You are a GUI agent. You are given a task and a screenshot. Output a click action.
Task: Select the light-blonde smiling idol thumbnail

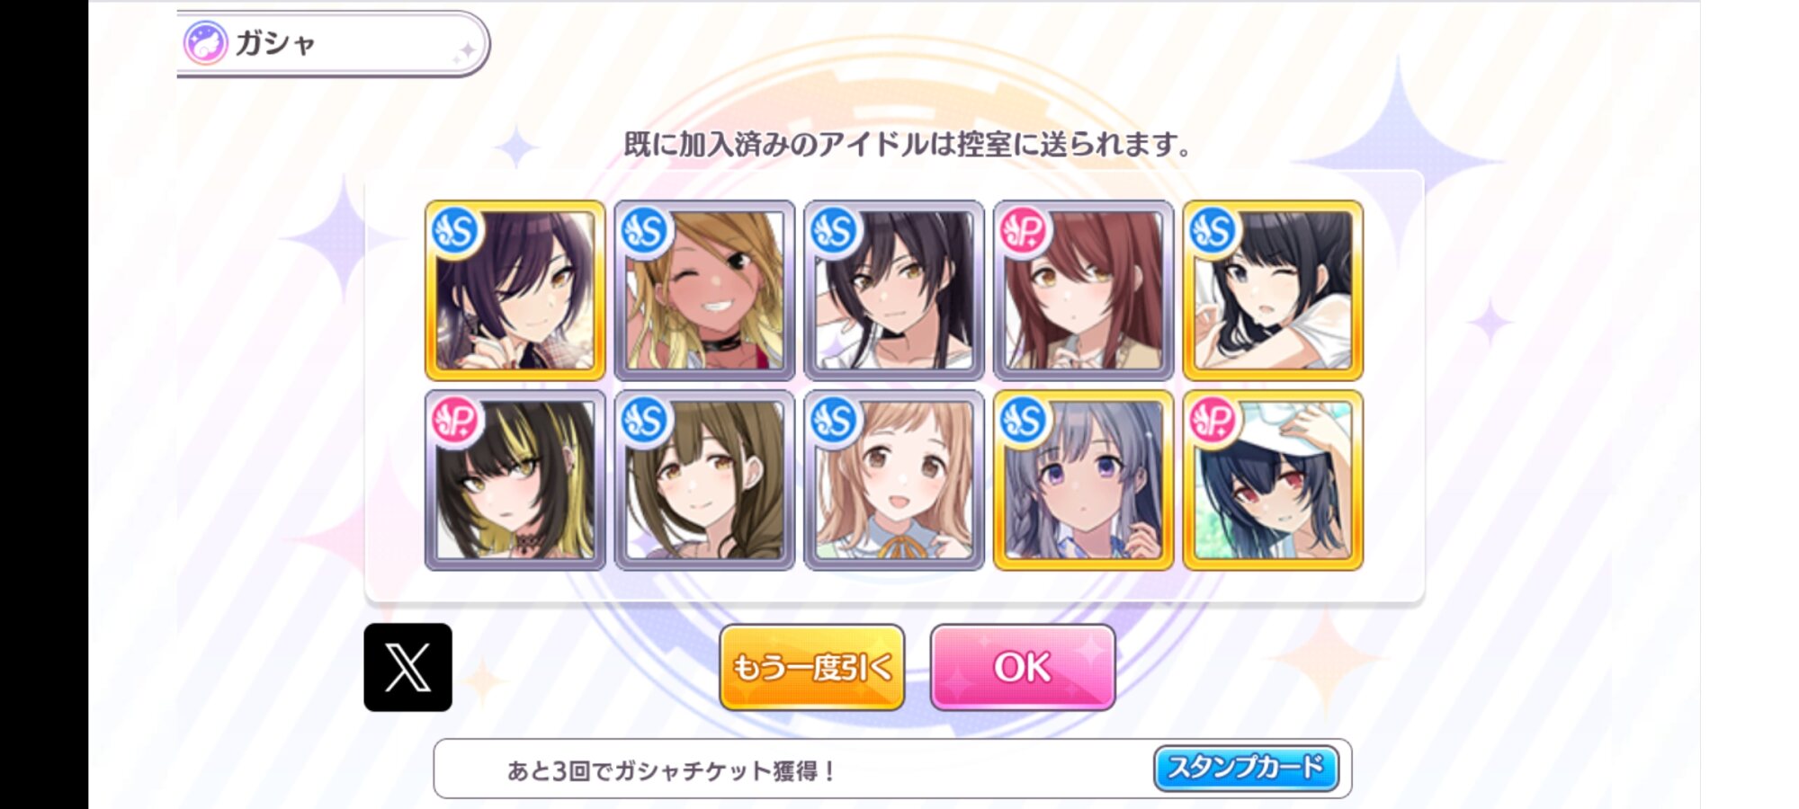[x=894, y=480]
